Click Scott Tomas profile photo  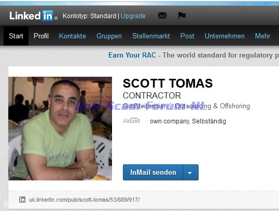click(x=60, y=129)
